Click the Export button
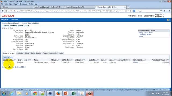 coord(6,57)
